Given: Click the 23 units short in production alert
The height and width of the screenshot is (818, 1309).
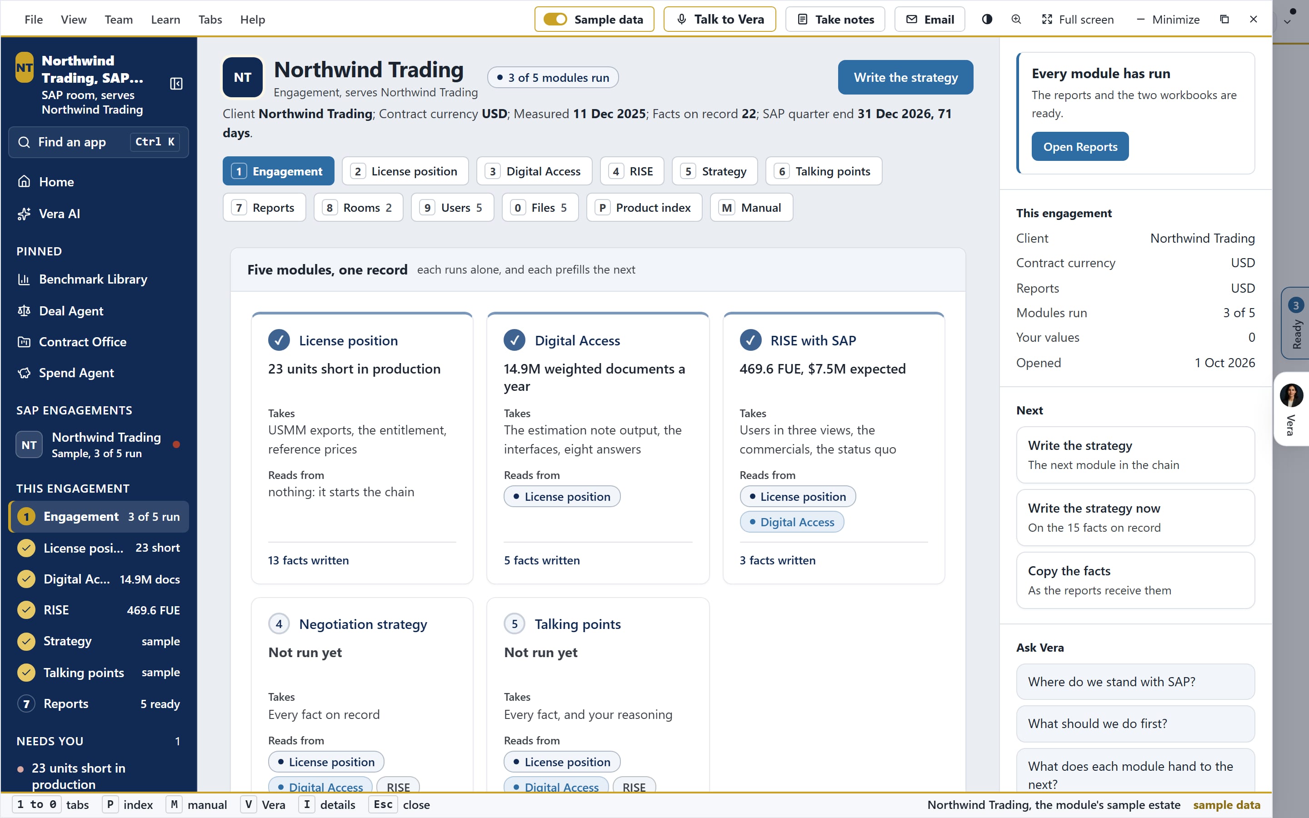Looking at the screenshot, I should pyautogui.click(x=99, y=775).
